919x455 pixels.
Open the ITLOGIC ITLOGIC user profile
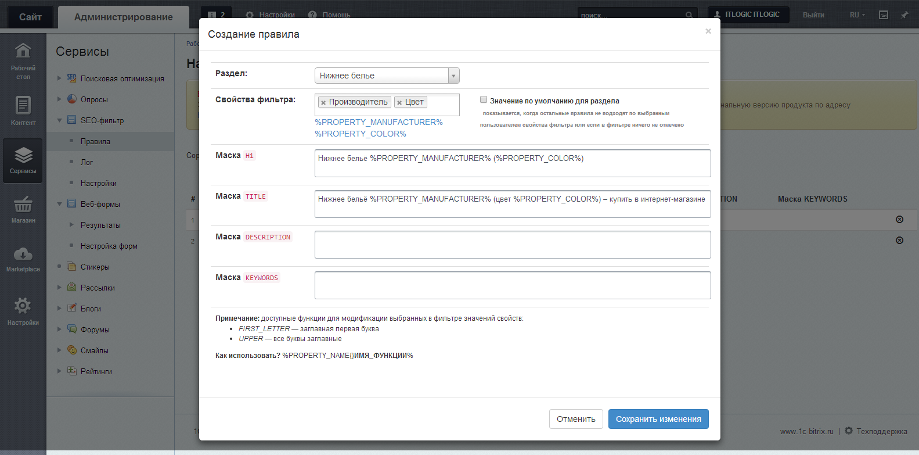(748, 15)
